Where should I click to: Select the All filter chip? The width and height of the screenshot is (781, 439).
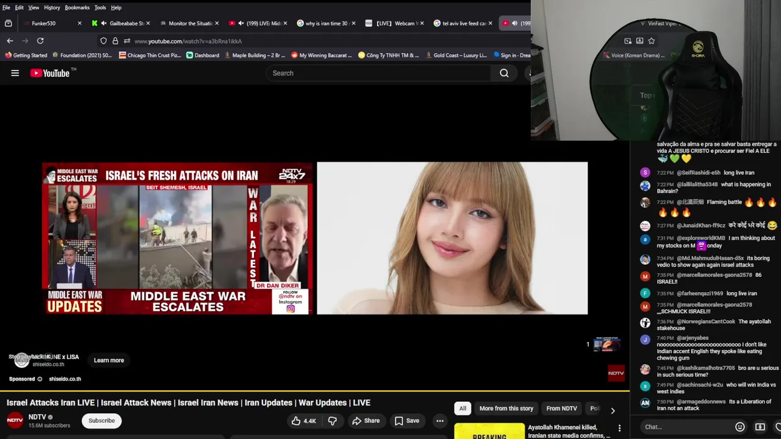tap(462, 409)
